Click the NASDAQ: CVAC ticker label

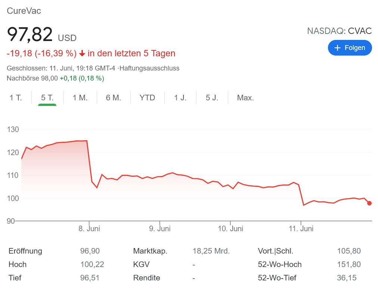pos(339,31)
